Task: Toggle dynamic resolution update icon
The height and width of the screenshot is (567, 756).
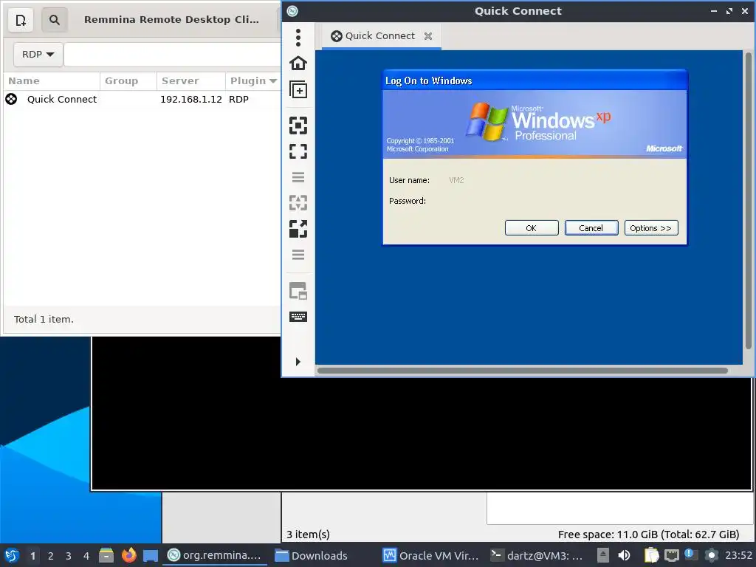Action: click(x=298, y=202)
